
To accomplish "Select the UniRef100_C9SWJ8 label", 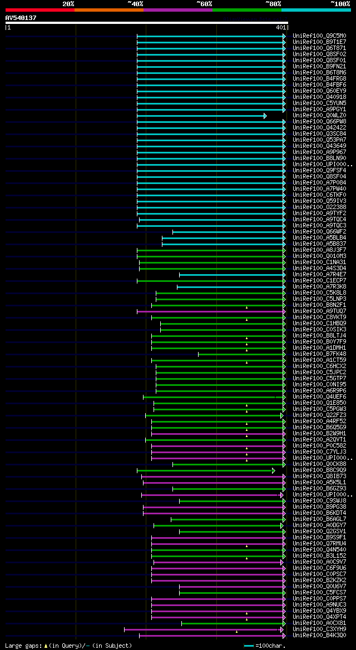I will coord(319,501).
